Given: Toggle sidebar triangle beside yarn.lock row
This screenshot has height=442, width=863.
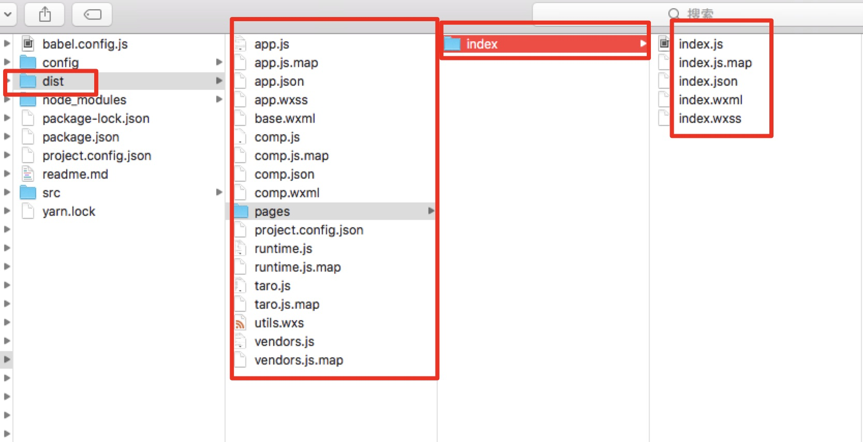Looking at the screenshot, I should coord(7,211).
